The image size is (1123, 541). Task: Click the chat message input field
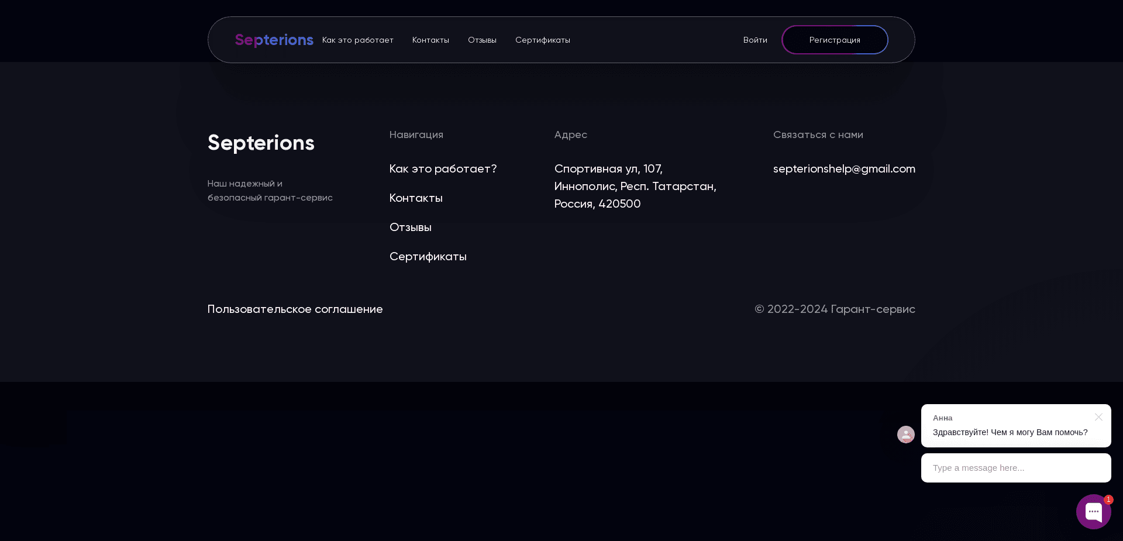coord(1016,467)
